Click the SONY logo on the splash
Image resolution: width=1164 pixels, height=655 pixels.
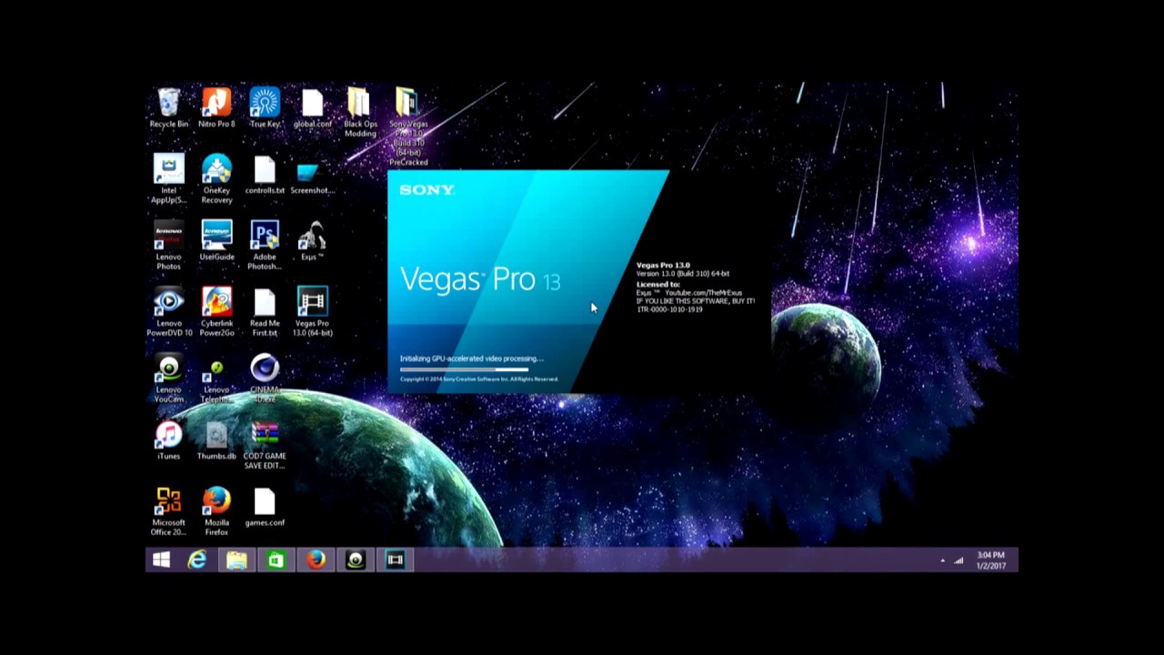point(426,190)
